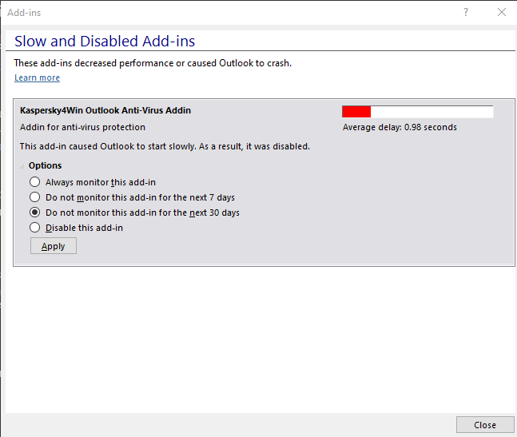Collapse the Options section triangle
The image size is (517, 437).
22,165
